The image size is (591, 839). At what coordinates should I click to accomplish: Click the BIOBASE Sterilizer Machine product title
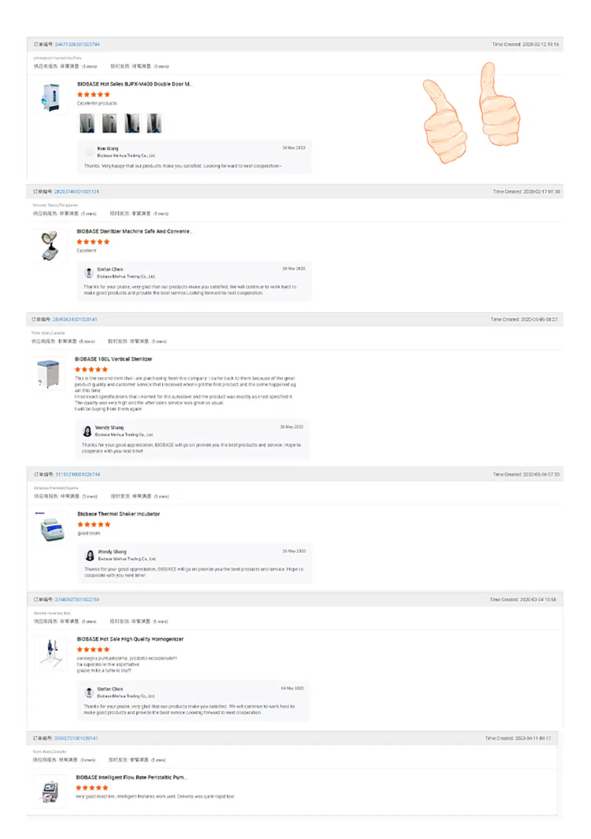[134, 231]
